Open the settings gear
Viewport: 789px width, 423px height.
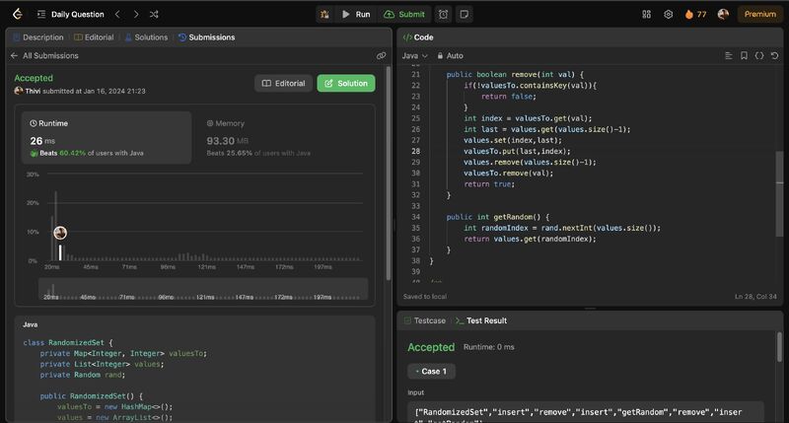pyautogui.click(x=669, y=14)
